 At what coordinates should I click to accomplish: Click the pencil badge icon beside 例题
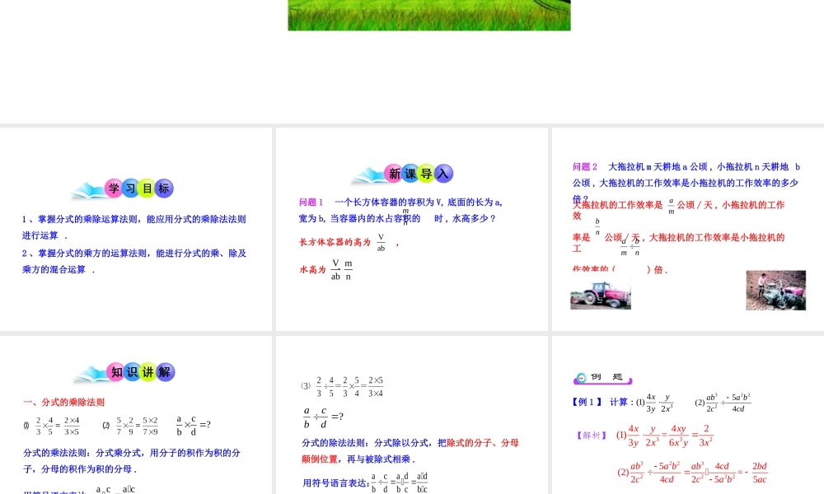[580, 376]
